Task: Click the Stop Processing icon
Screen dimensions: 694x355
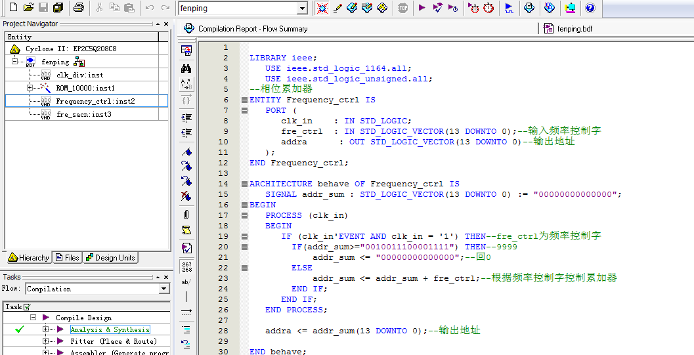Action: [402, 8]
